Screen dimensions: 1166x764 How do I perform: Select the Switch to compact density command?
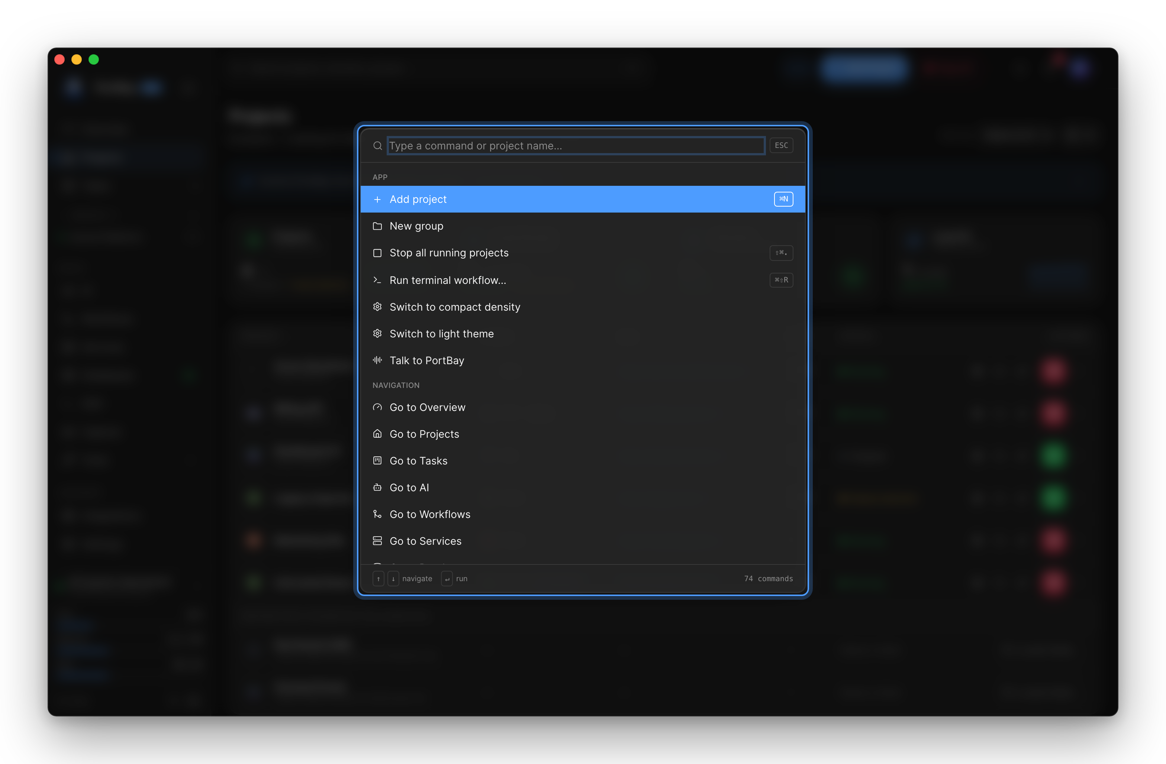[x=583, y=307]
